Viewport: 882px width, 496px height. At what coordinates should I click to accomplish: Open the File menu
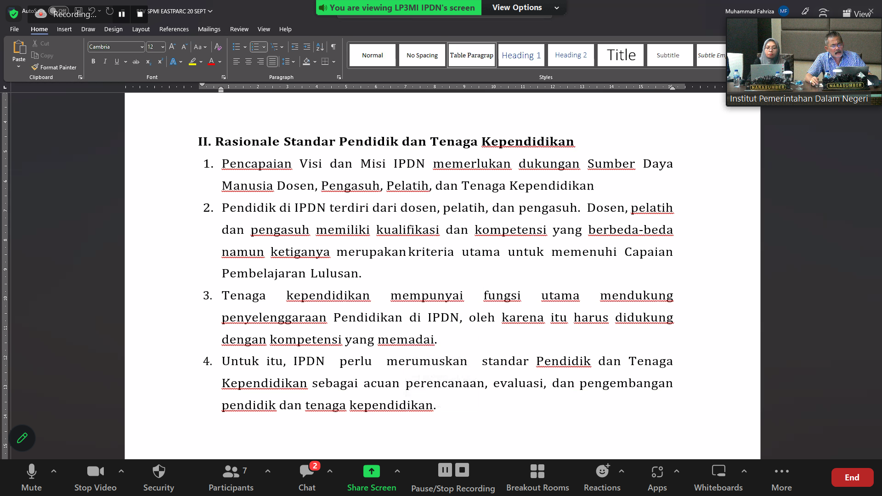[x=14, y=29]
